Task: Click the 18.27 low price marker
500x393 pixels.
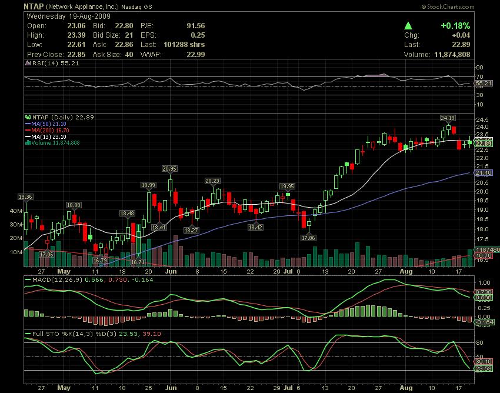Action: [x=191, y=230]
